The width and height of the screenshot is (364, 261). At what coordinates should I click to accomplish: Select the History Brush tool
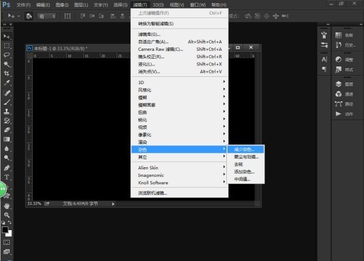[x=7, y=121]
